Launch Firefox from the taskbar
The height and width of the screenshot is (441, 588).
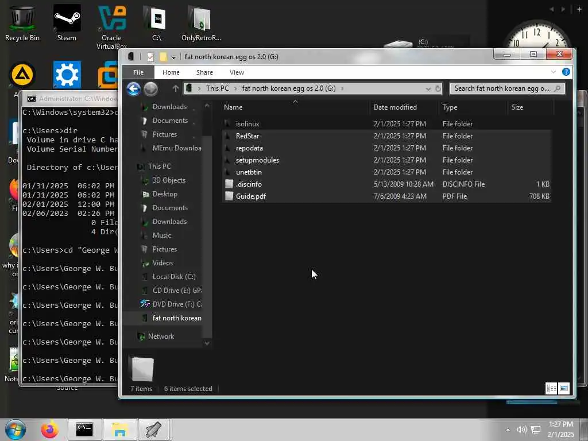49,430
